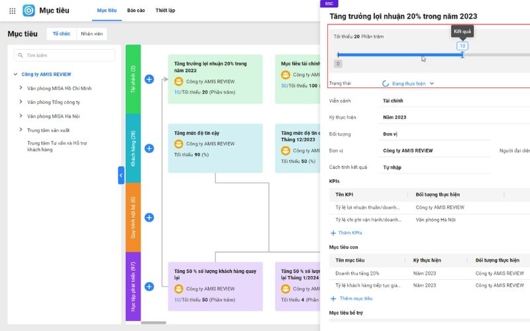Click the Đang thực hiện status spinner icon
530x331 pixels.
386,83
